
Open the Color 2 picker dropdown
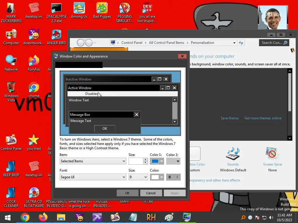173,161
